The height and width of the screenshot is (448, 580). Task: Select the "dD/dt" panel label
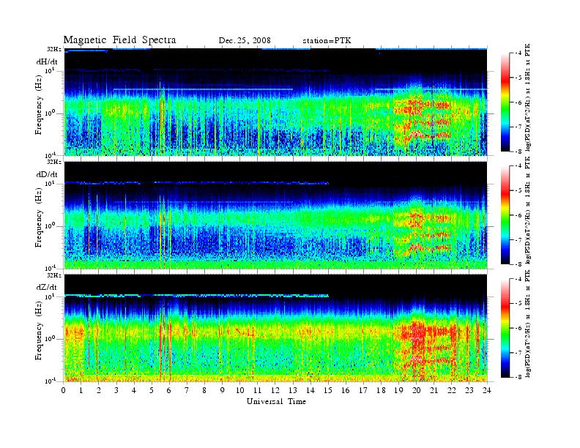tap(47, 174)
